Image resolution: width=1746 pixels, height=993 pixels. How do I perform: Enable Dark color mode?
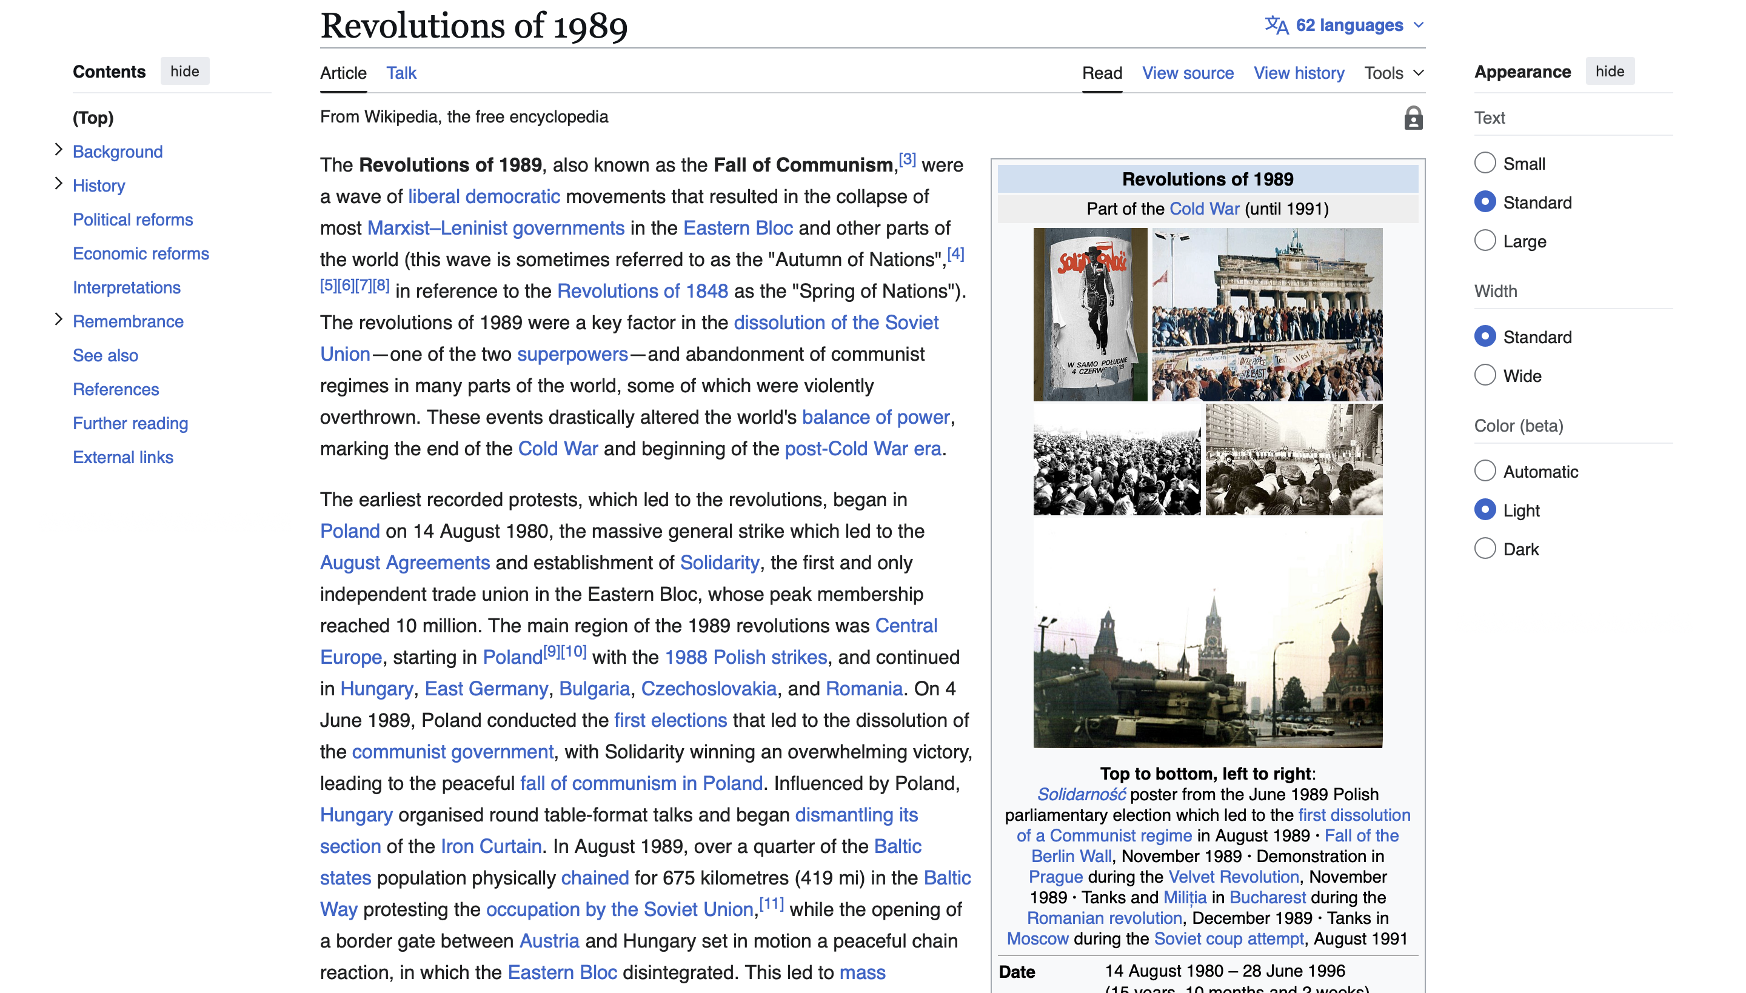tap(1485, 549)
